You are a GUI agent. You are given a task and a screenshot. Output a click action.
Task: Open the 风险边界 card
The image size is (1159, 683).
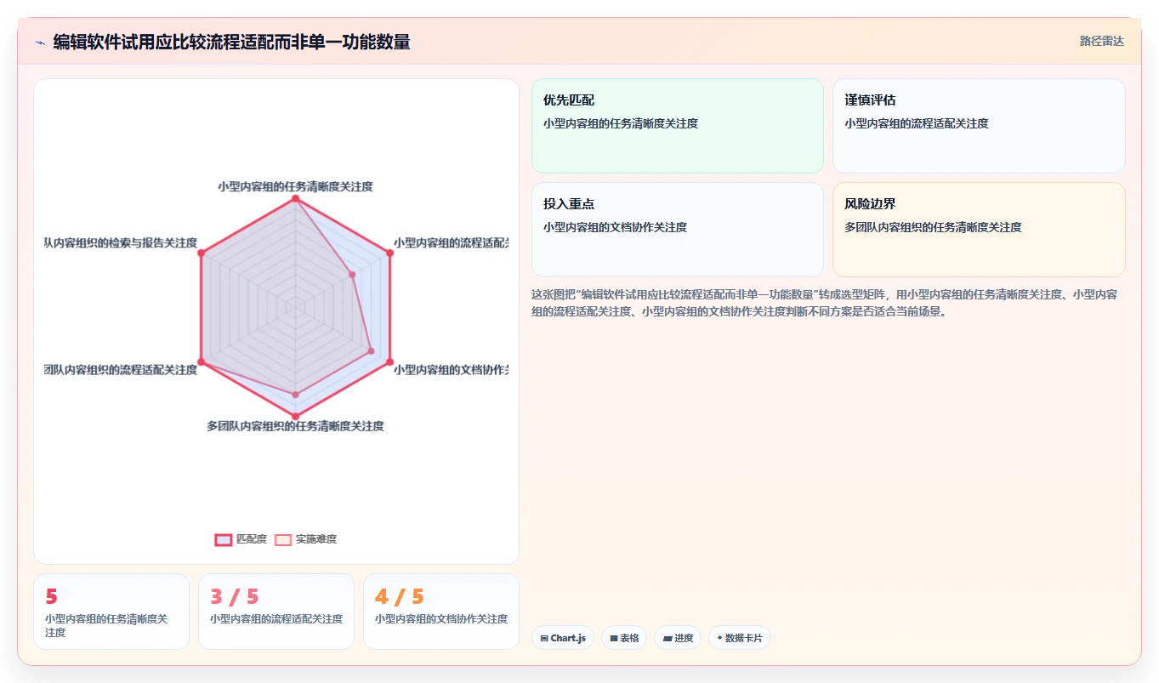979,230
